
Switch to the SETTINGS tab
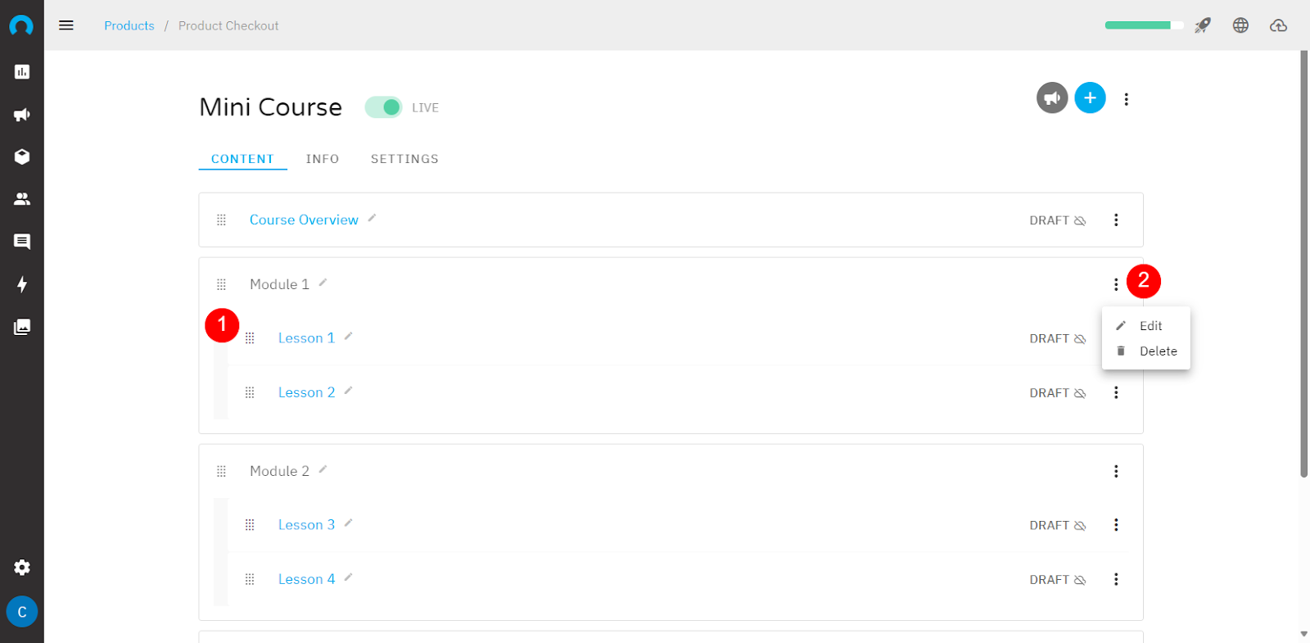[x=404, y=159]
